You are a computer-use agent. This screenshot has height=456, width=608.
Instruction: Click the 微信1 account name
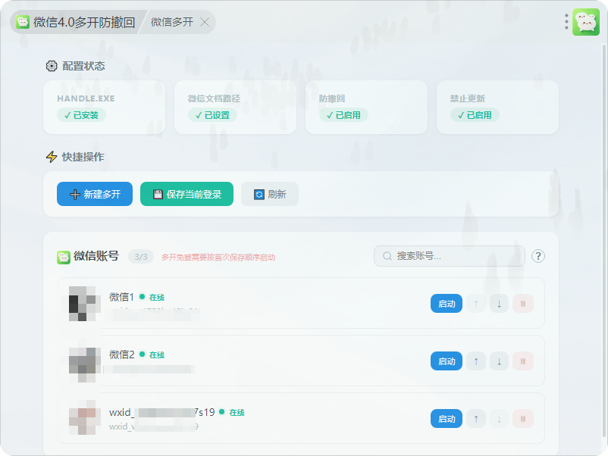[121, 297]
